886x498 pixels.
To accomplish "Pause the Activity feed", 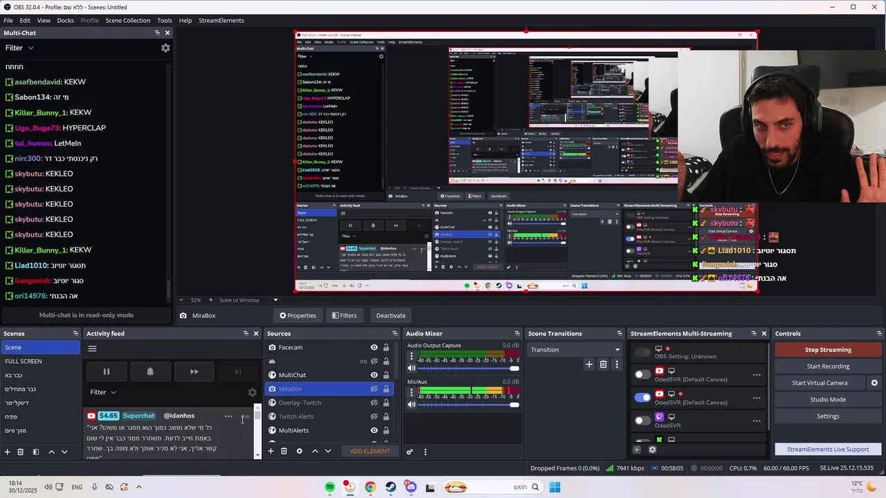I will [107, 371].
